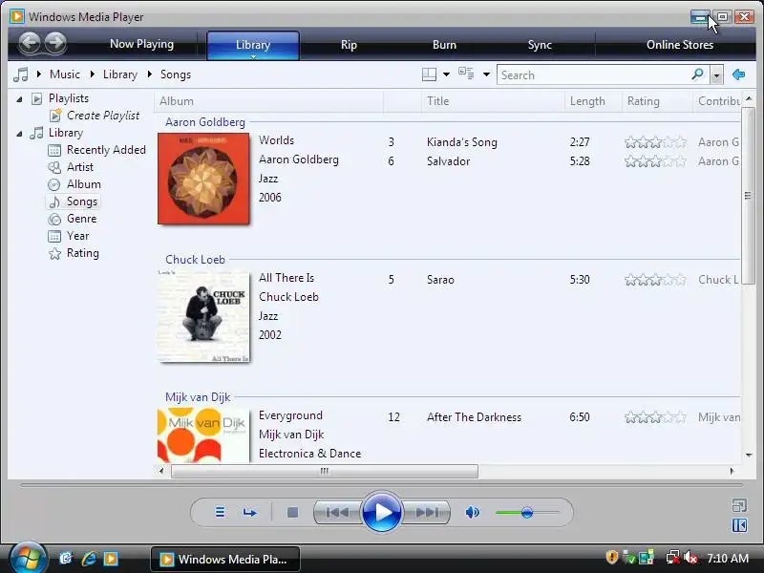Select Album in the library tree
The image size is (764, 573).
coord(84,184)
